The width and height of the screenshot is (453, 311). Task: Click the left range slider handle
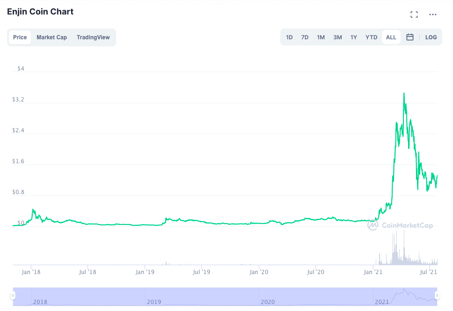(x=13, y=296)
